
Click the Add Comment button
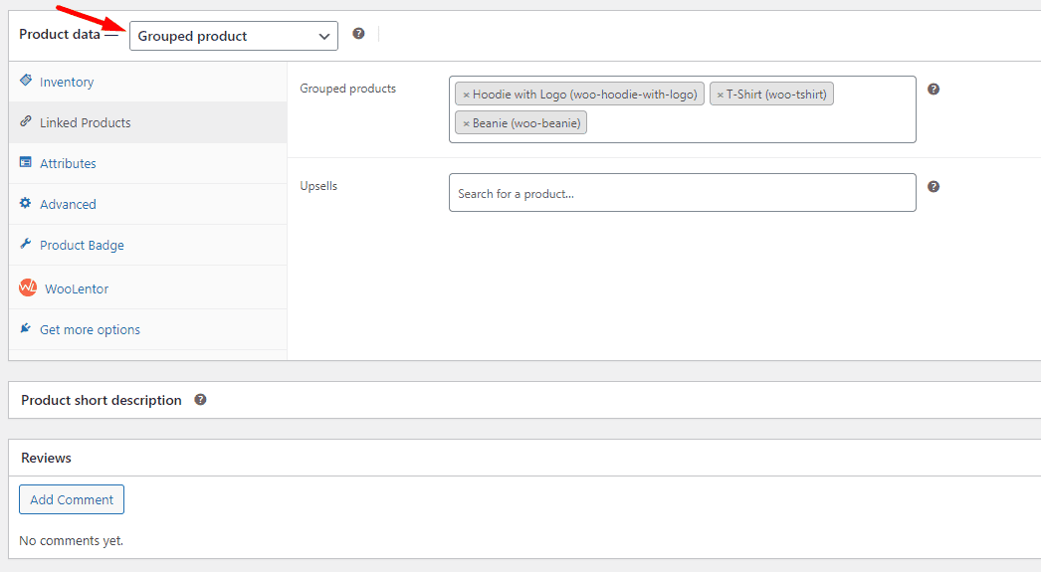72,499
